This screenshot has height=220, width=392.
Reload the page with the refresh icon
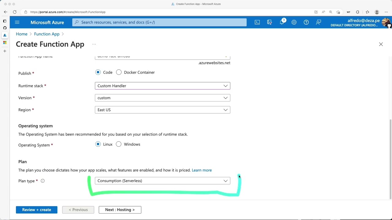tap(15, 12)
